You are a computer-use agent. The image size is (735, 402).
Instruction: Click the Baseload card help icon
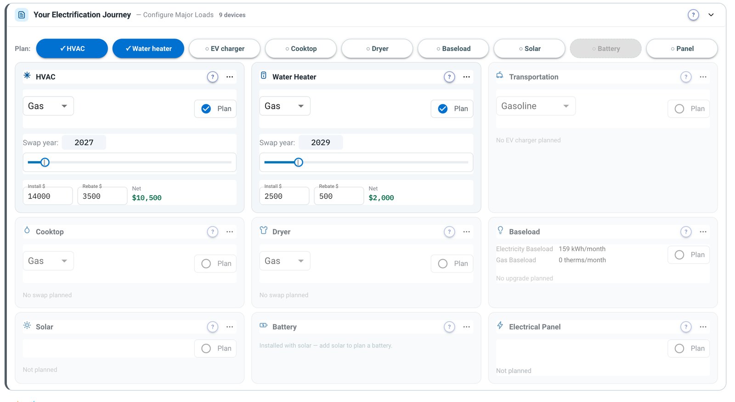pos(686,232)
